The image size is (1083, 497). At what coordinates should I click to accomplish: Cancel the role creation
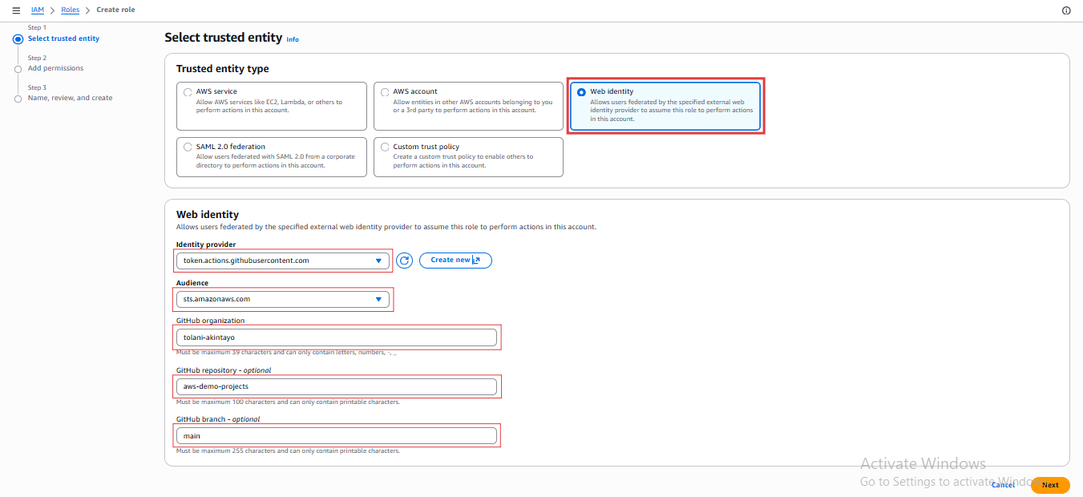[1003, 484]
